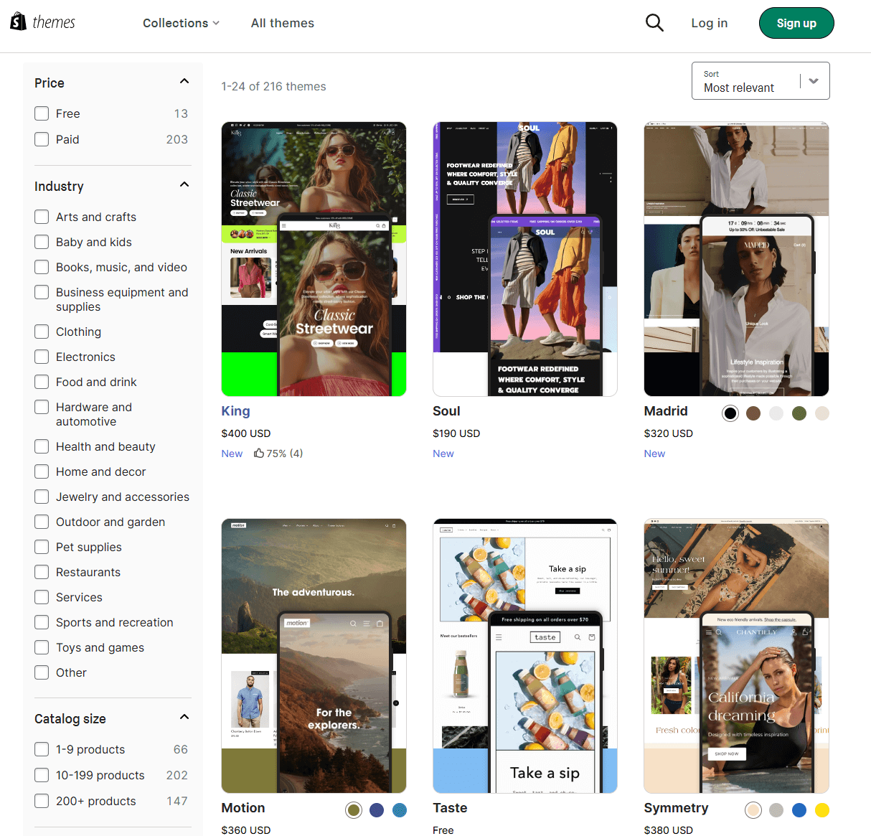The image size is (871, 836).
Task: Select the blue color swatch for Symmetry
Action: (799, 810)
